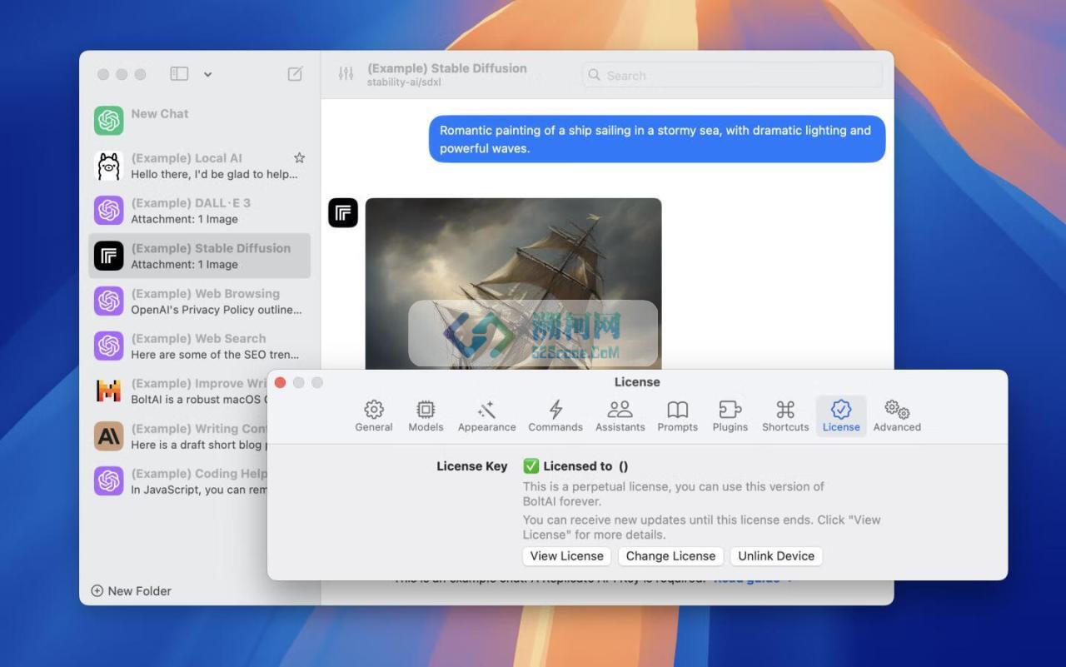Switch to the Shortcuts settings tab

(x=785, y=416)
